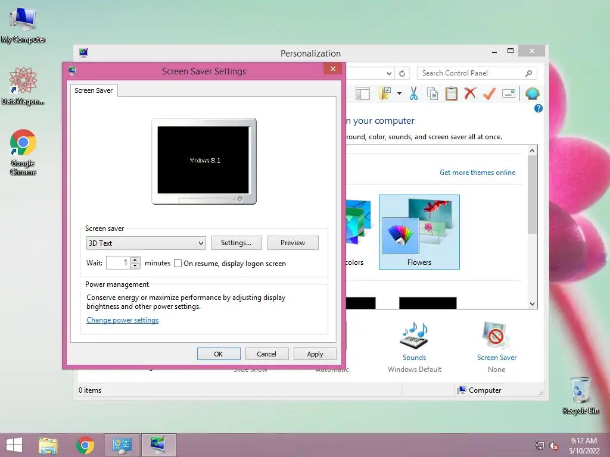Click the Sounds link label
Image resolution: width=610 pixels, height=457 pixels.
(415, 358)
